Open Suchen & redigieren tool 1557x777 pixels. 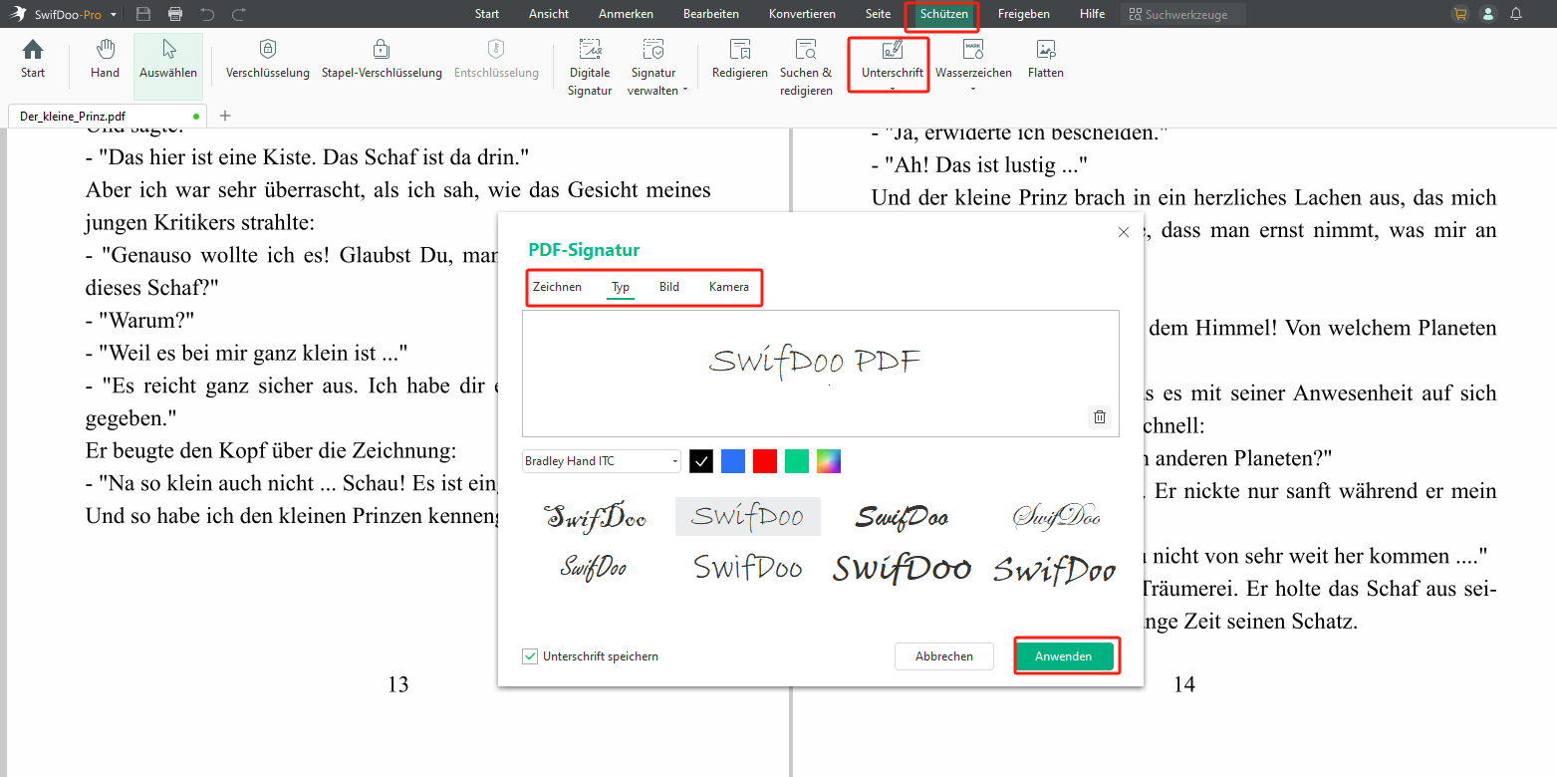click(806, 67)
